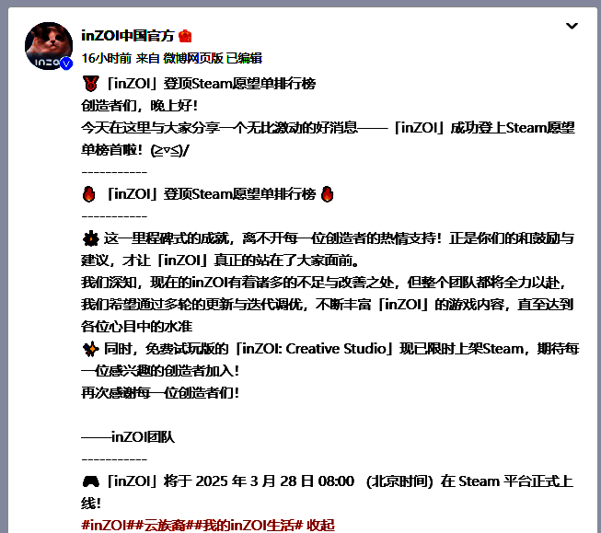Click the signature text ——inZOI团队
601x533 pixels.
pos(128,437)
